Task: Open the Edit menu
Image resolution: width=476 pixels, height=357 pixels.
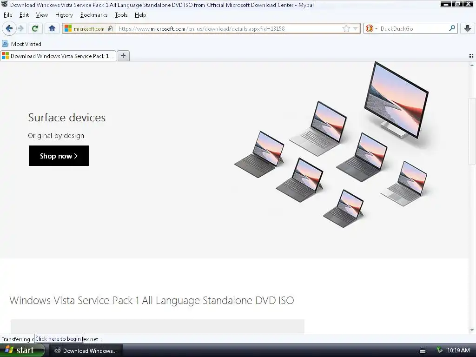Action: pos(24,15)
